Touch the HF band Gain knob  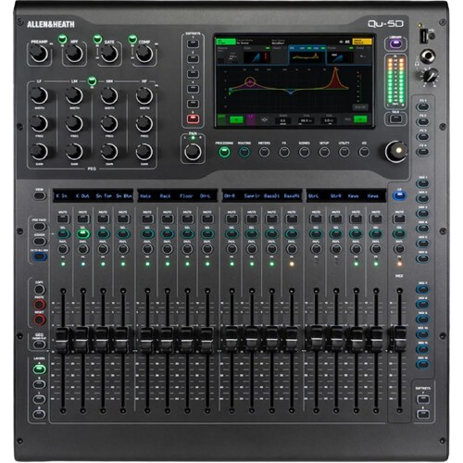144,151
